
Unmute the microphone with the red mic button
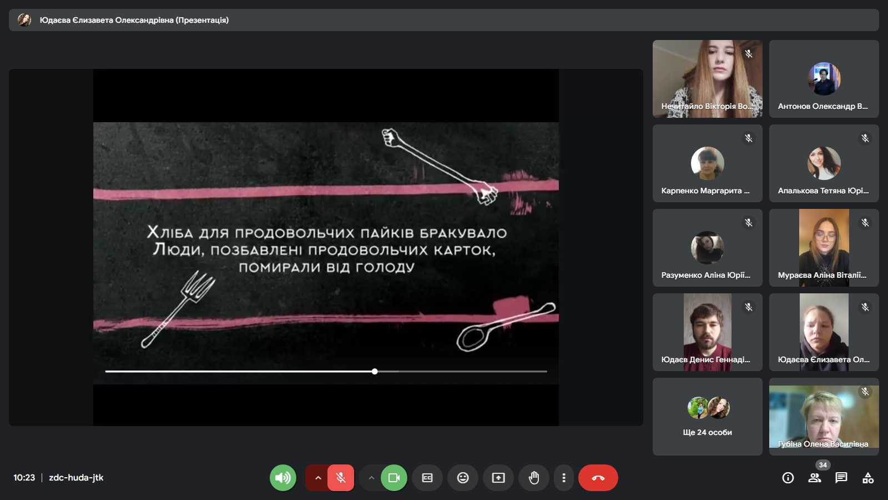coord(341,478)
